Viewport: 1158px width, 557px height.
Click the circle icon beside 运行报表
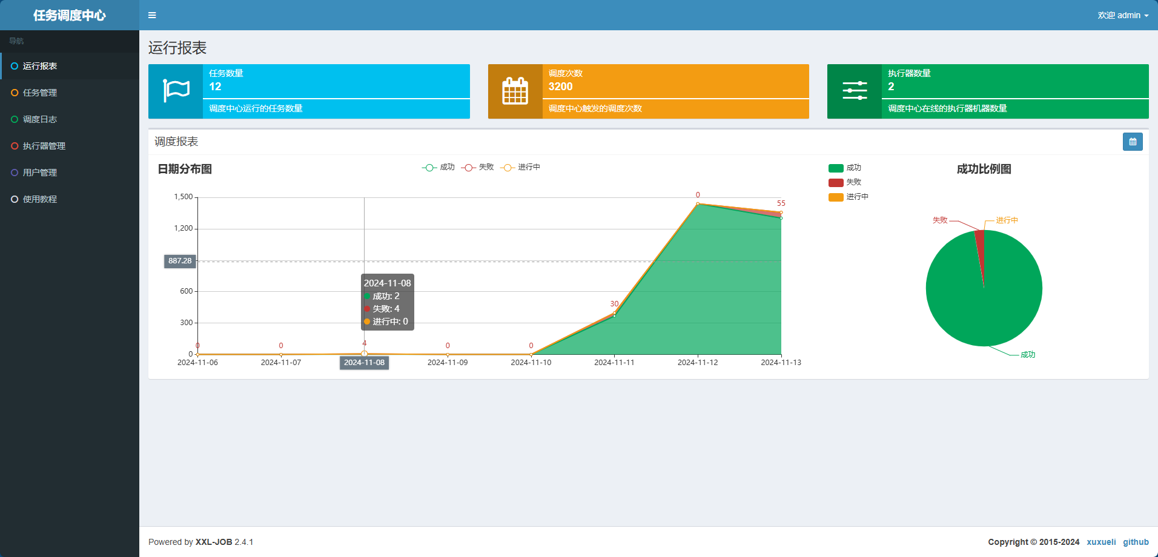pos(15,66)
